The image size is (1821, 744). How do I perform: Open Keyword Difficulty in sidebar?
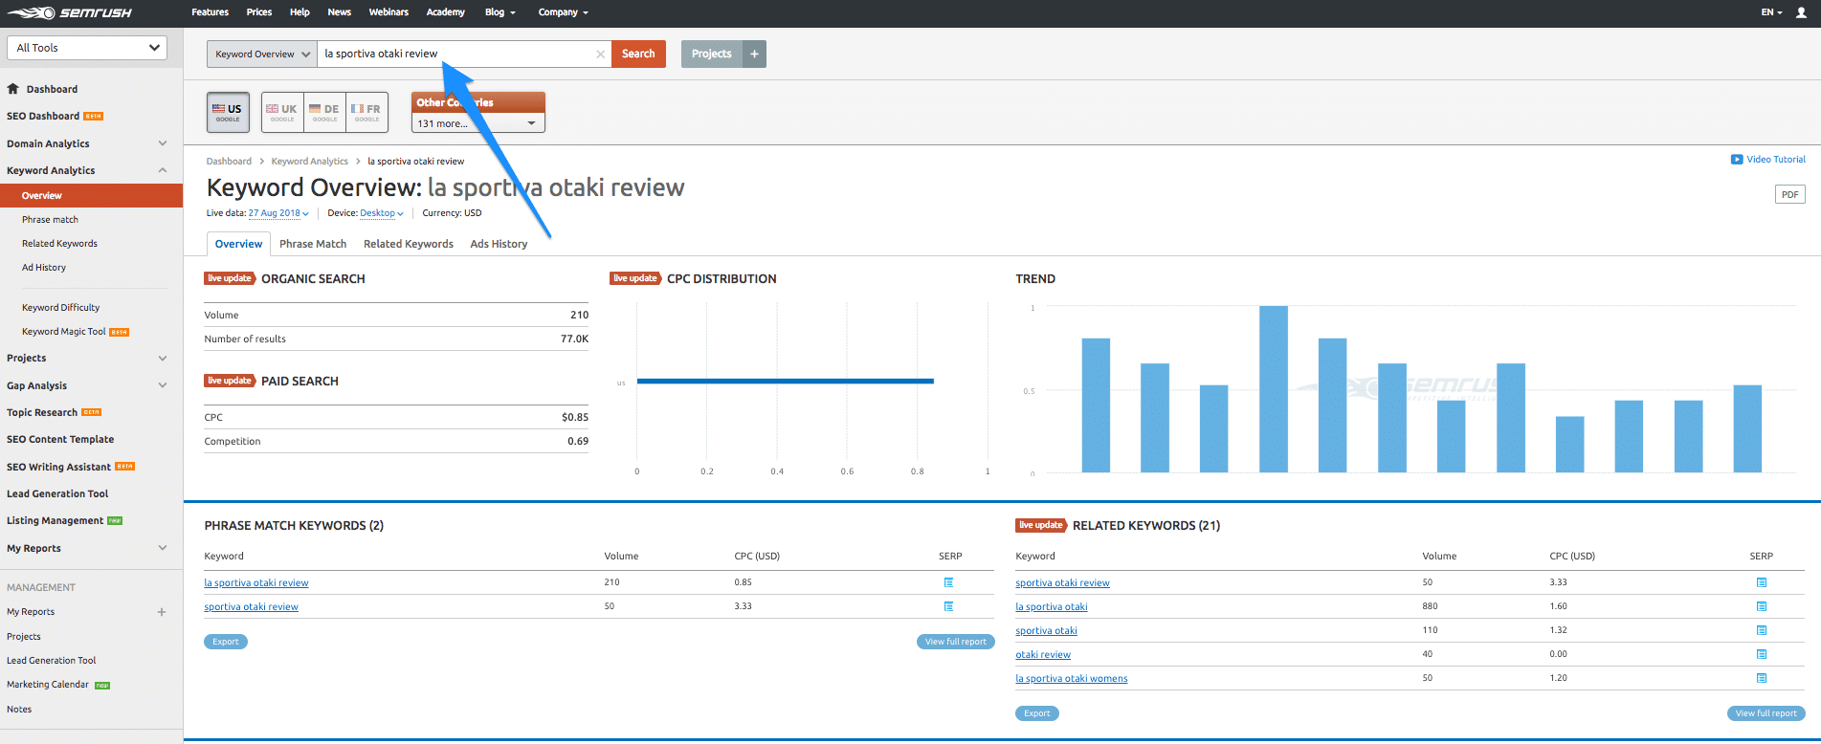pyautogui.click(x=61, y=308)
